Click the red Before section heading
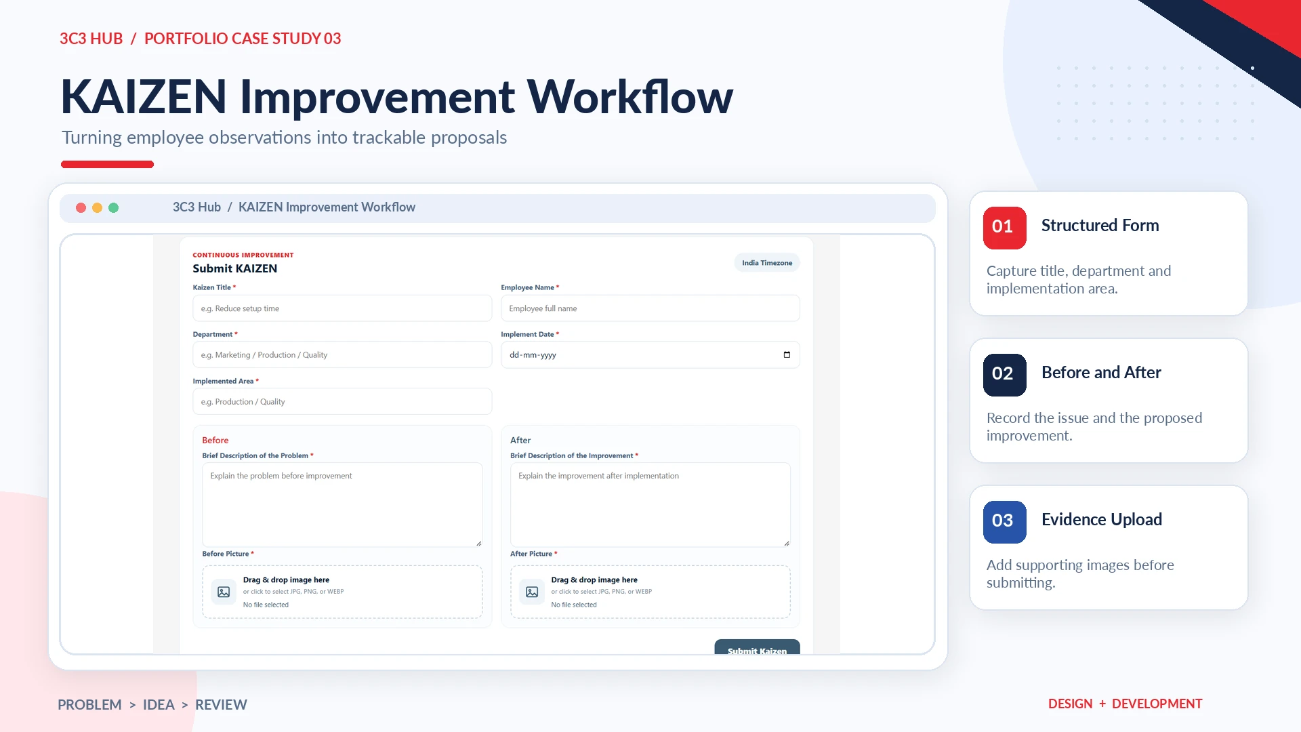 (215, 441)
